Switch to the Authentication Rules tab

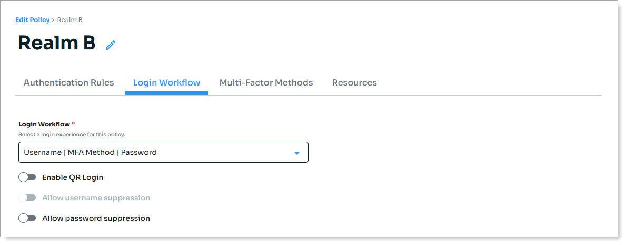click(69, 83)
